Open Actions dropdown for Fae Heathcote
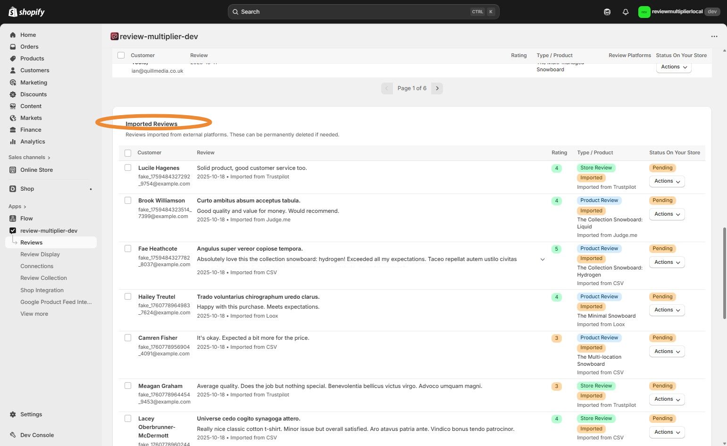 coord(667,262)
